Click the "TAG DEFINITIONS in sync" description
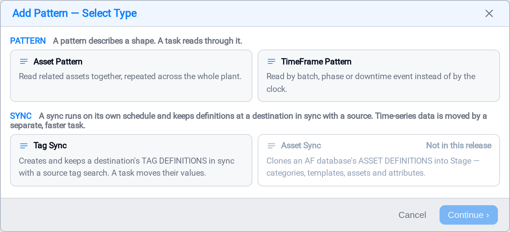 tap(127, 167)
